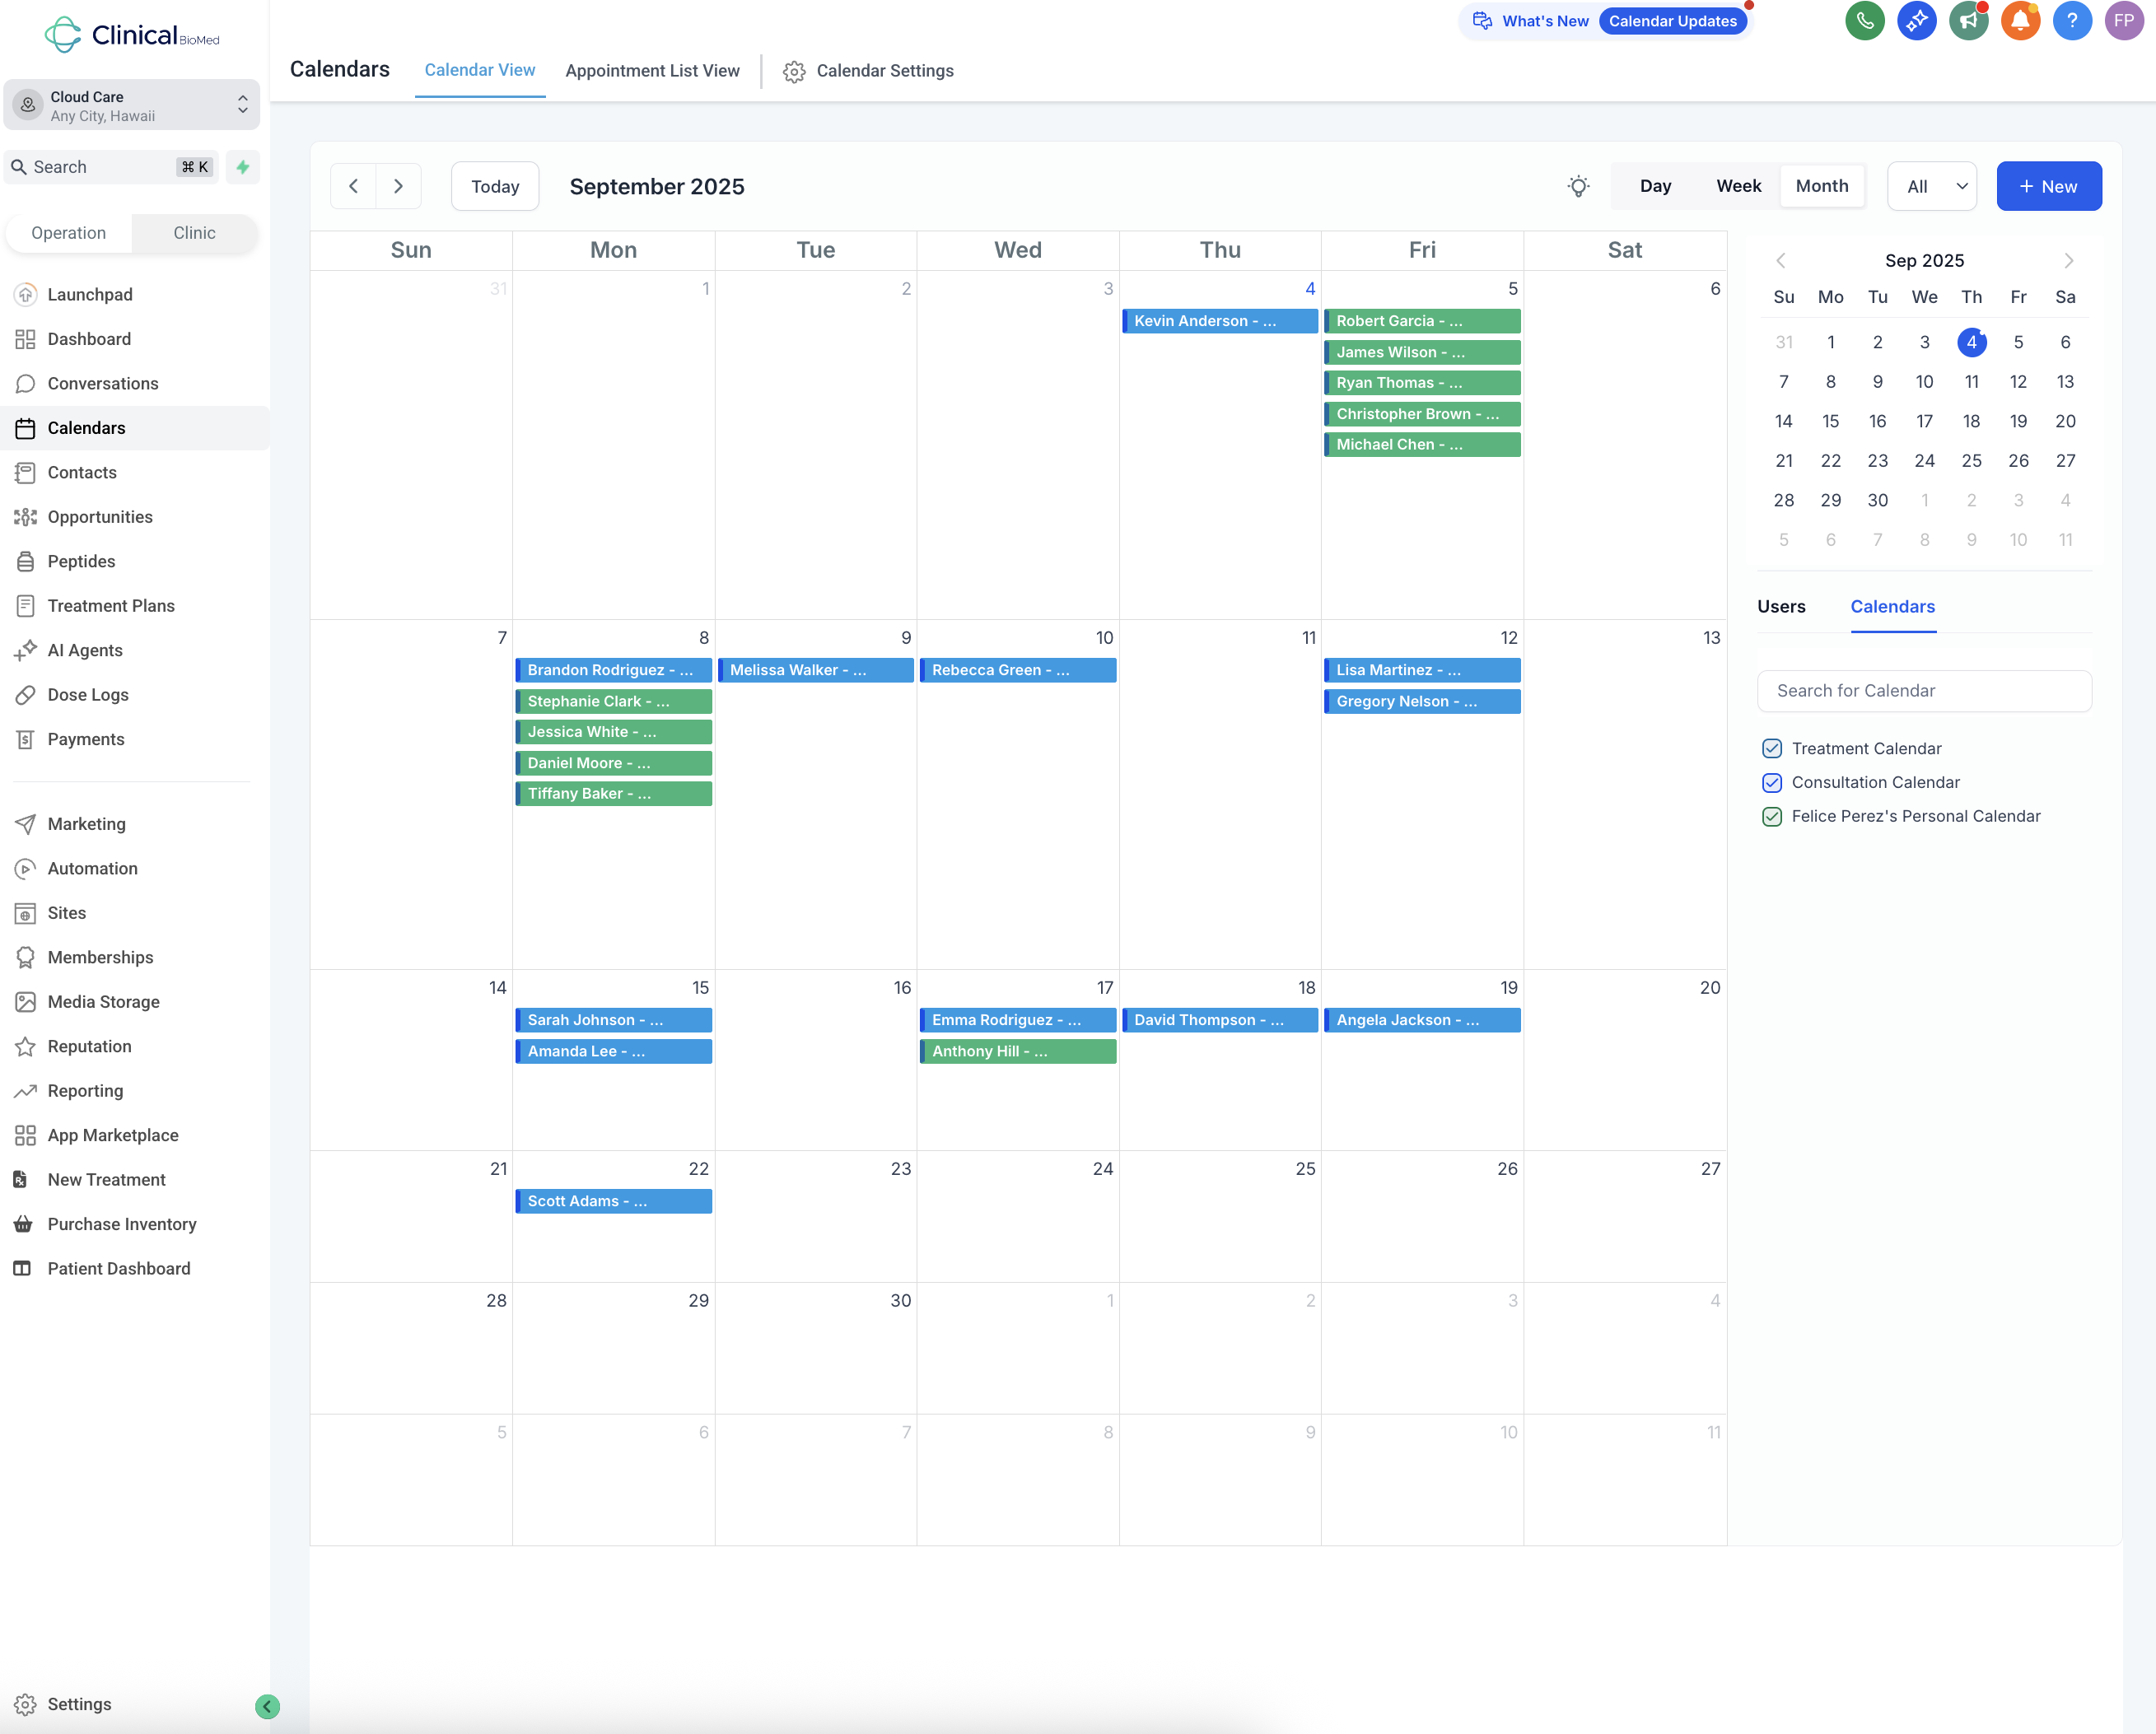This screenshot has height=1734, width=2156.
Task: Select the Users tab
Action: coord(1780,606)
